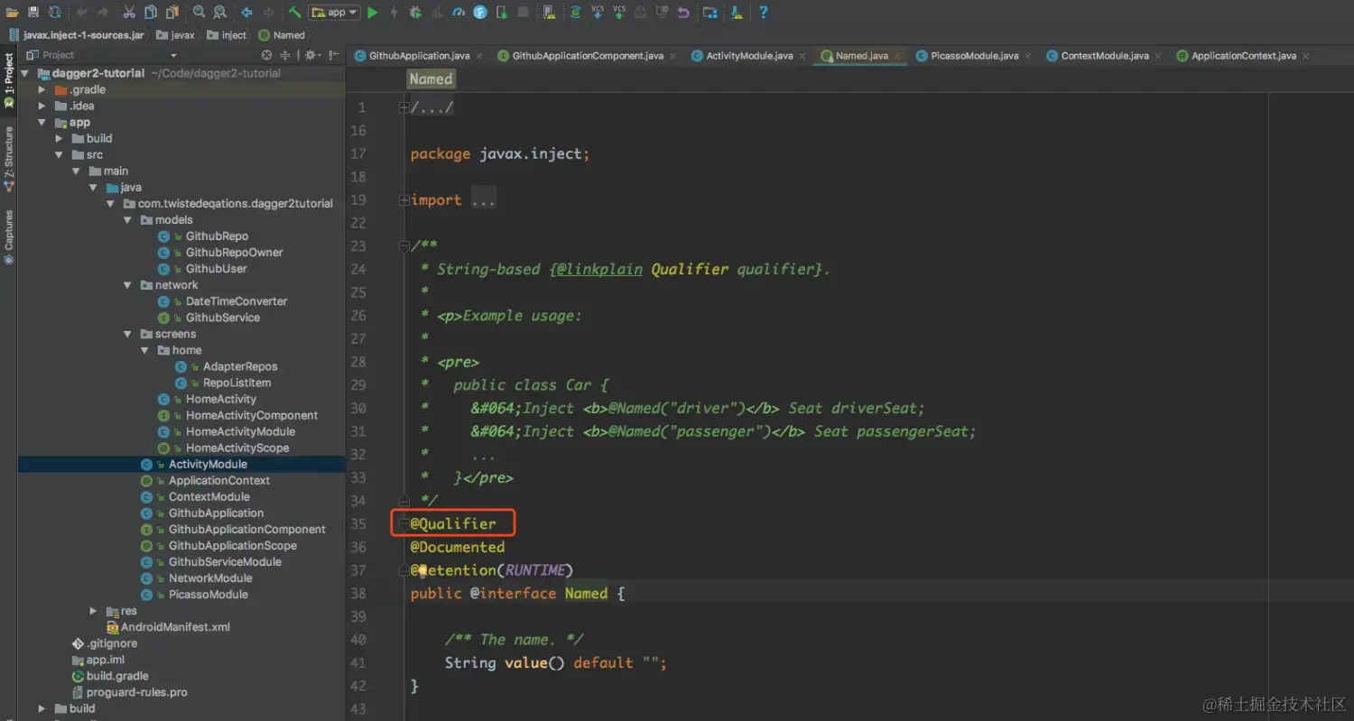The height and width of the screenshot is (721, 1354).
Task: Click javax.inject-1-sources.jar in the breadcrumb
Action: tap(76, 35)
